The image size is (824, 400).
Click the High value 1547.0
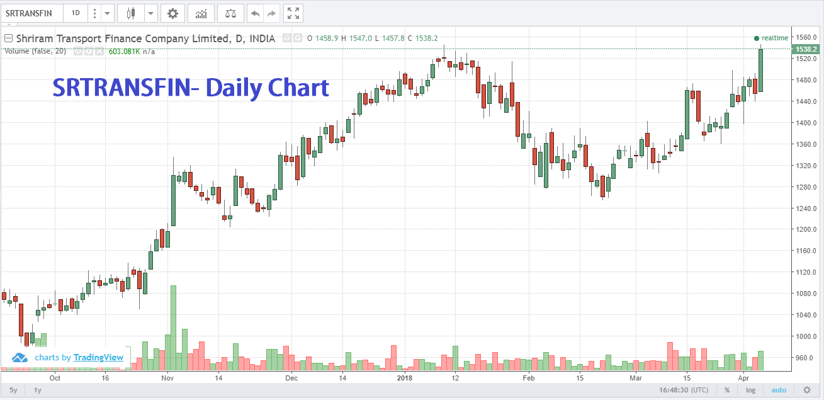360,38
